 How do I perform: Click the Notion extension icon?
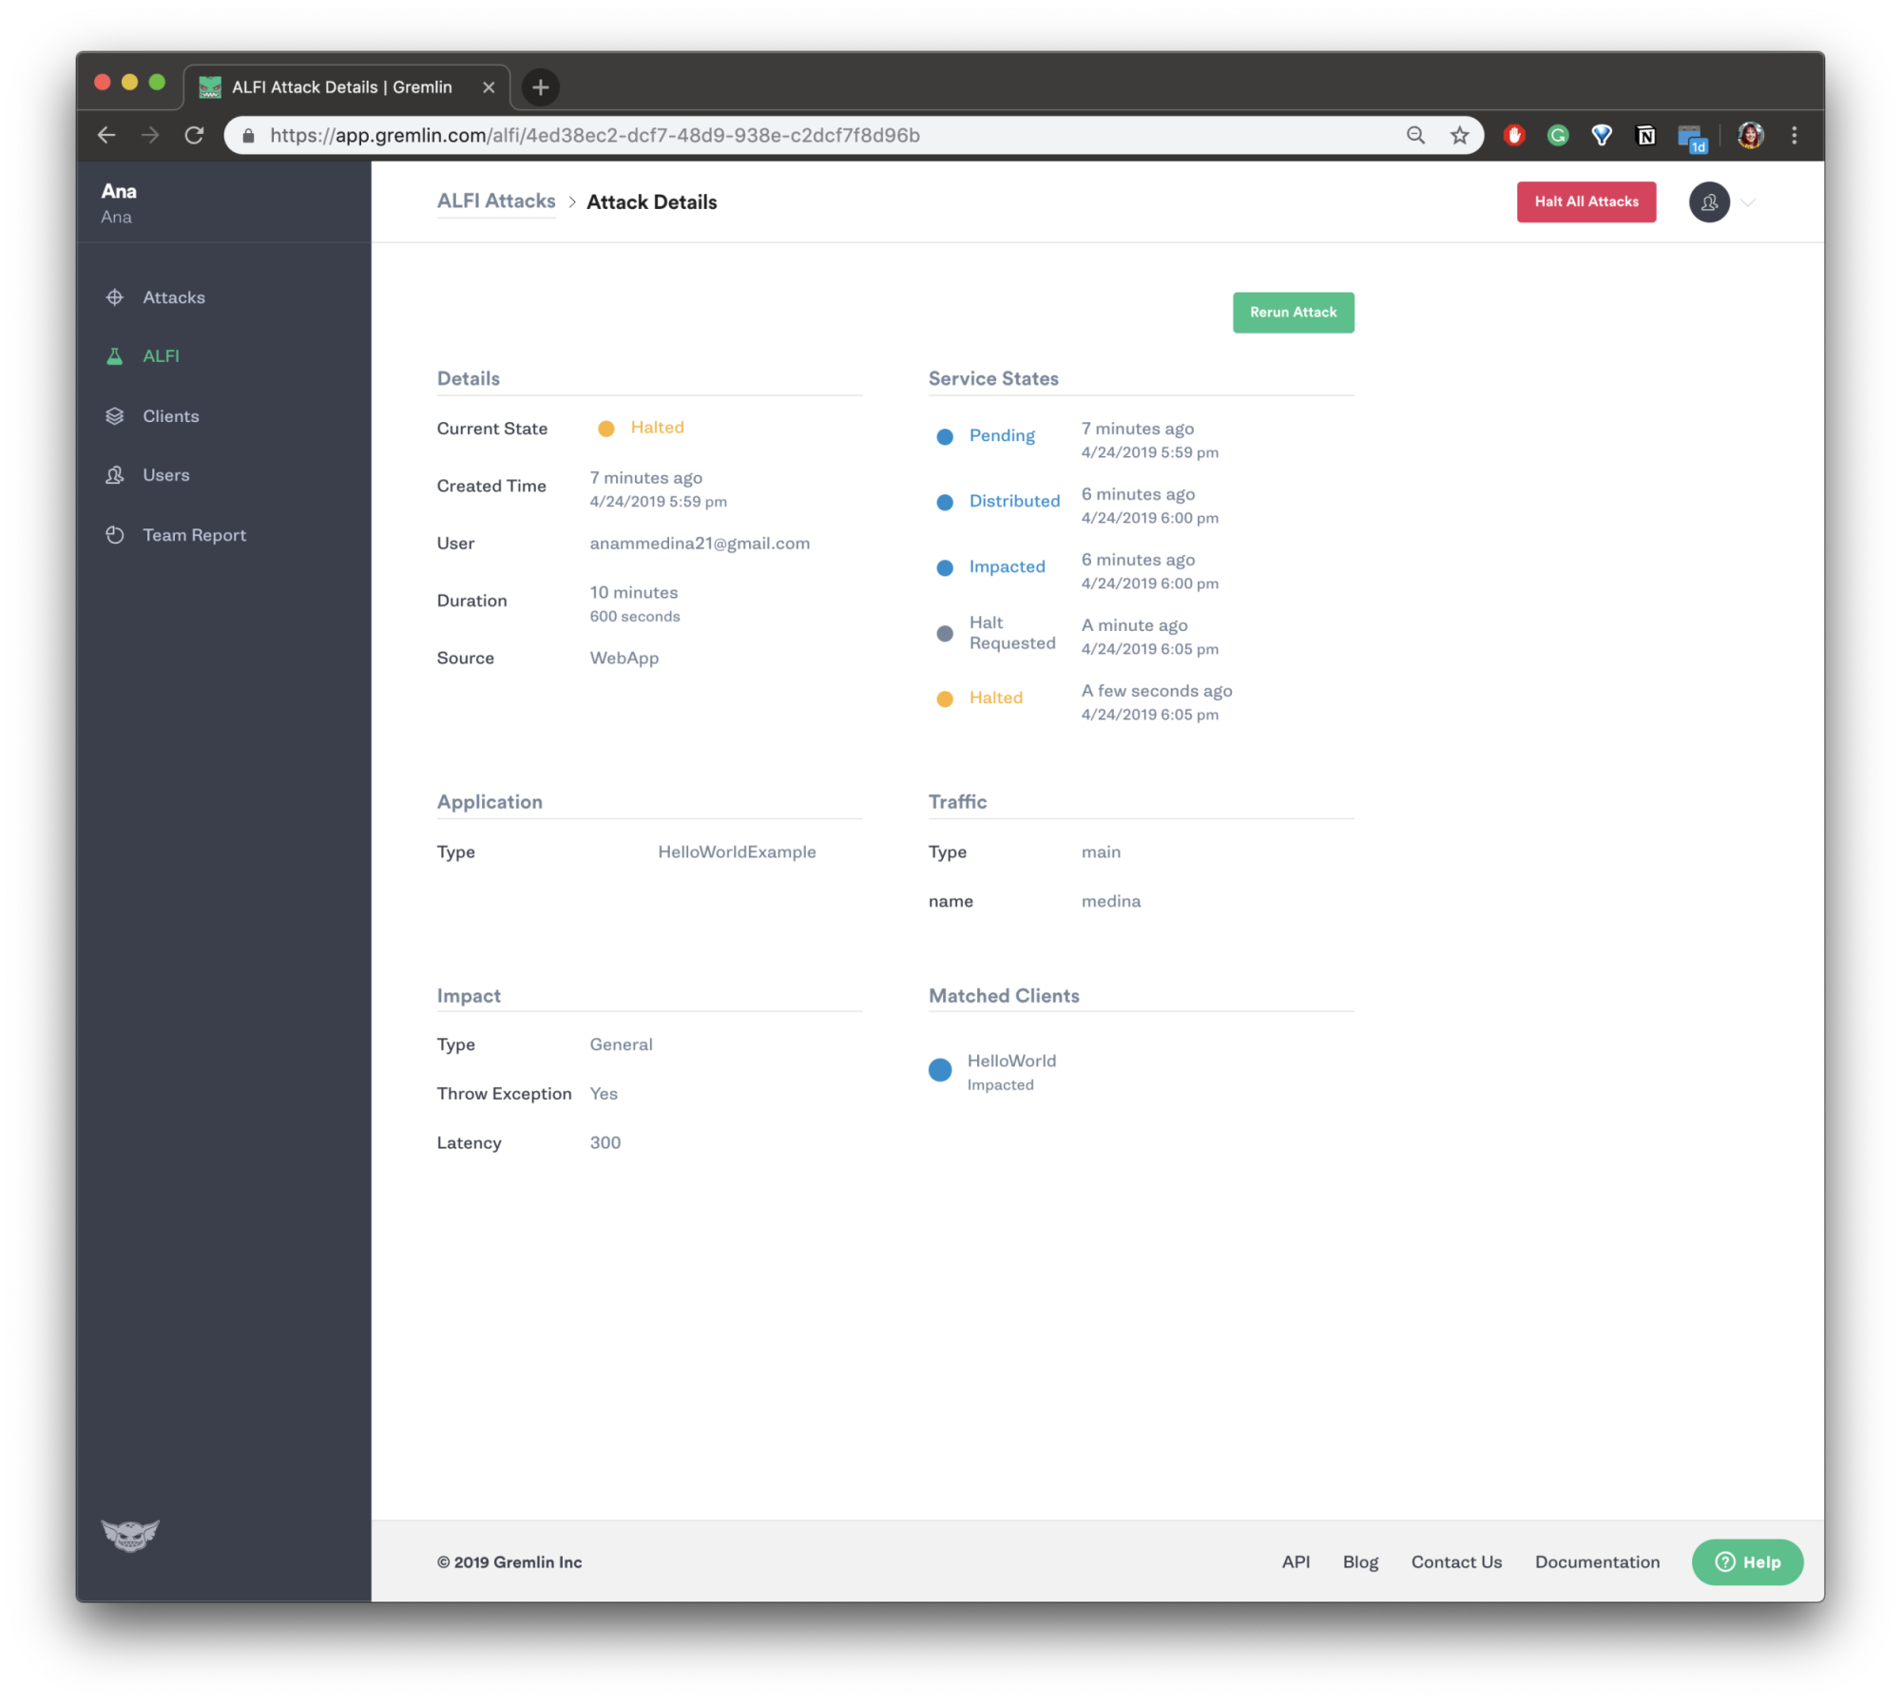pyautogui.click(x=1646, y=136)
